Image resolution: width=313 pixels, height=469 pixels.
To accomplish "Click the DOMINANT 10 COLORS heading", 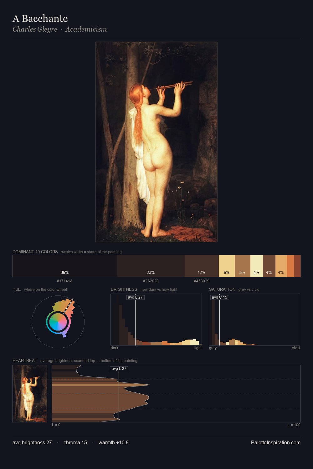I will pos(35,252).
